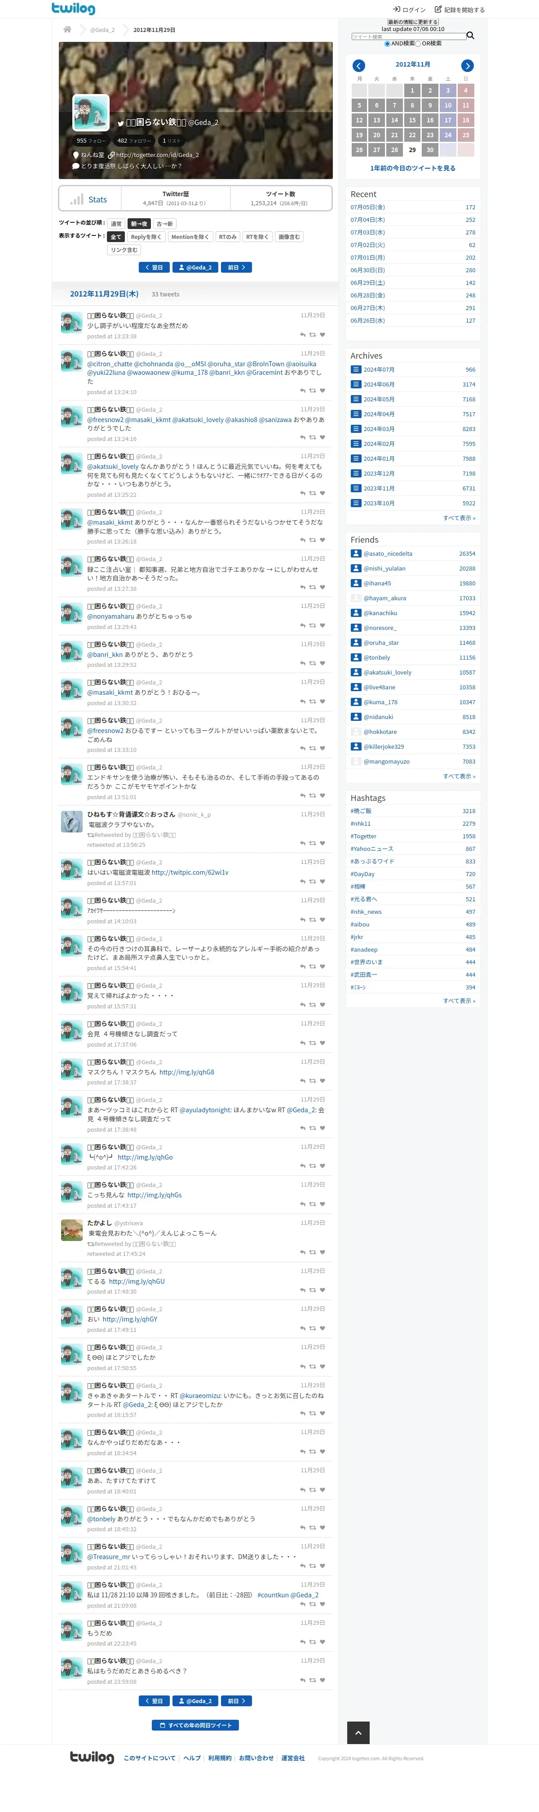Screen dimensions: 539x1812
Task: Expand Archives すべて表示 link
Action: pyautogui.click(x=459, y=518)
